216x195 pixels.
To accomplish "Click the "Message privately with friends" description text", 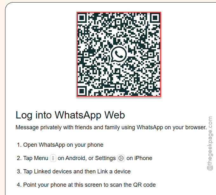I will coord(111,128).
